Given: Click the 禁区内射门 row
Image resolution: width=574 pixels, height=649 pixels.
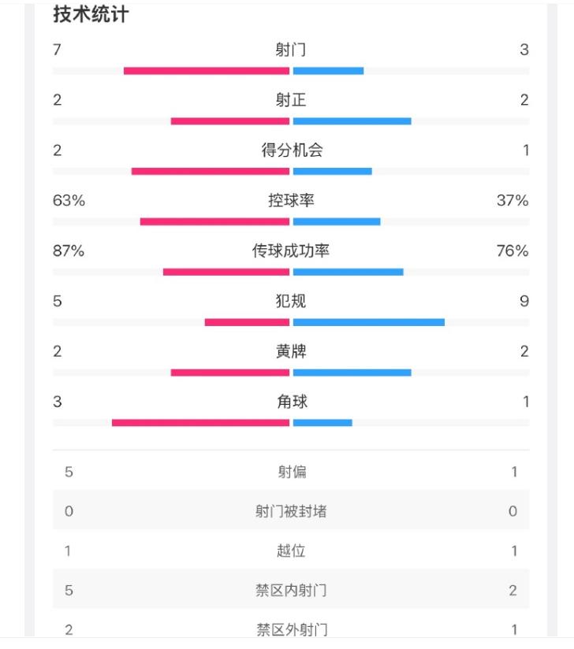Looking at the screenshot, I should click(291, 590).
